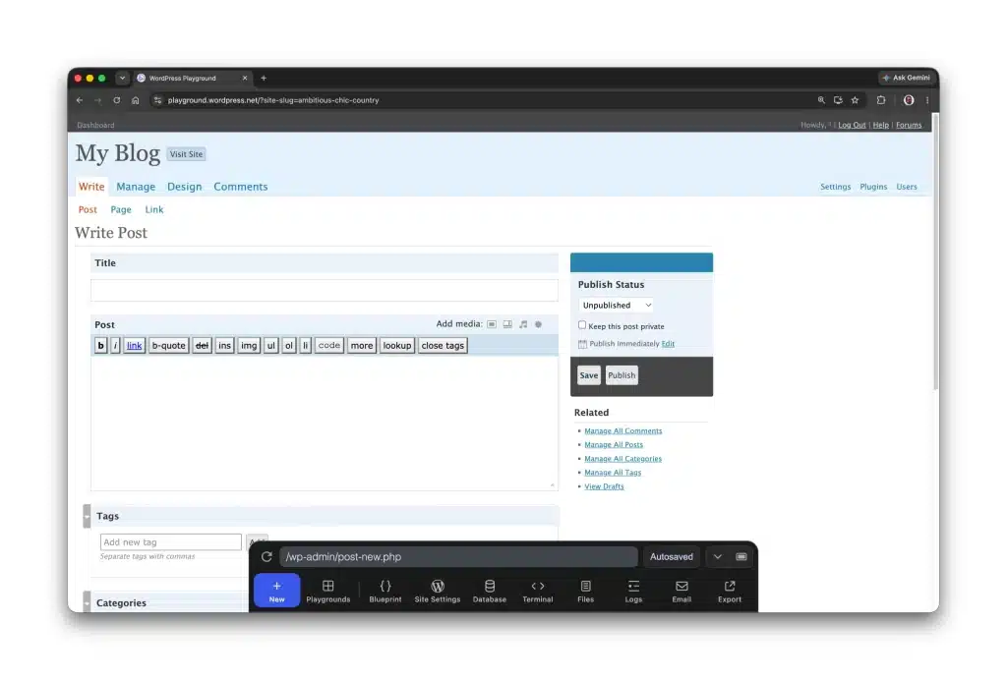Image resolution: width=1007 pixels, height=680 pixels.
Task: Click the del quicktag button
Action: (203, 345)
